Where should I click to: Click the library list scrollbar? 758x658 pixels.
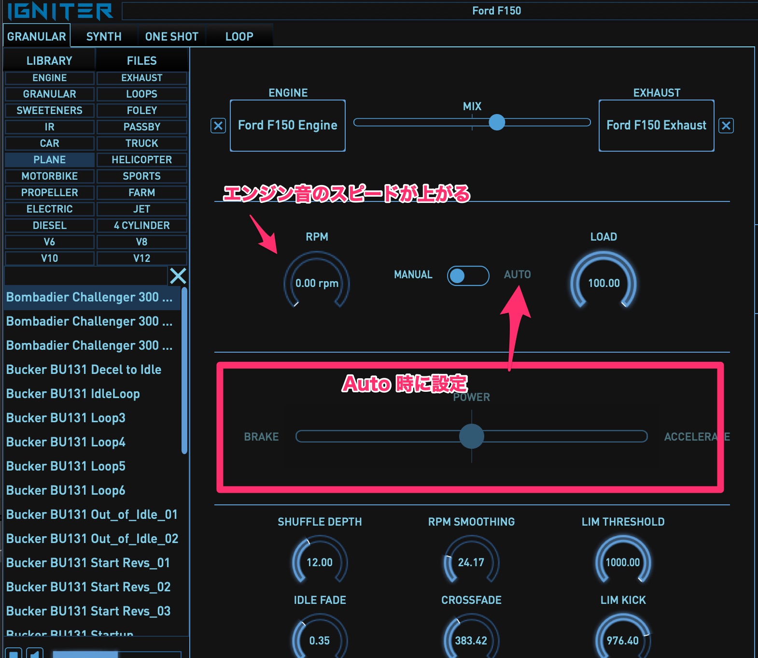(184, 370)
